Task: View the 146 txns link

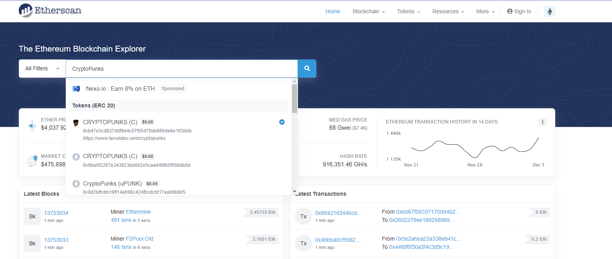Action: (121, 247)
